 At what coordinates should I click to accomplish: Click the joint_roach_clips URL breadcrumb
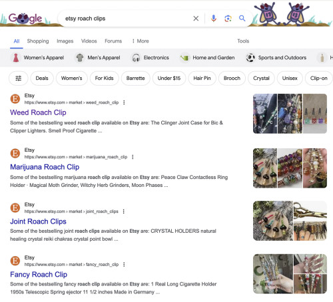click(x=71, y=212)
